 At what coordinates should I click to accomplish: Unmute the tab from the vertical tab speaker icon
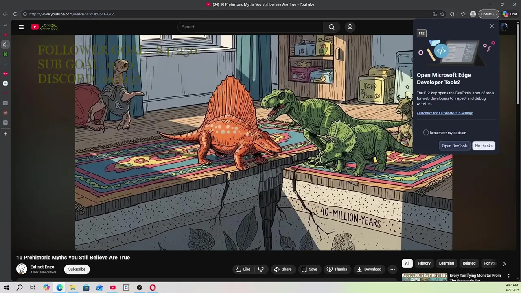click(x=5, y=44)
